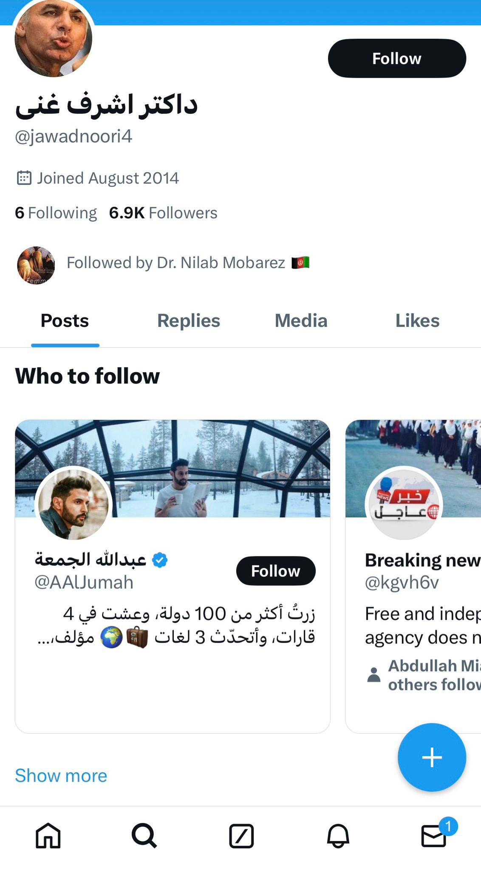Open Grok from the bottom navigation
Image resolution: width=481 pixels, height=870 pixels.
240,836
